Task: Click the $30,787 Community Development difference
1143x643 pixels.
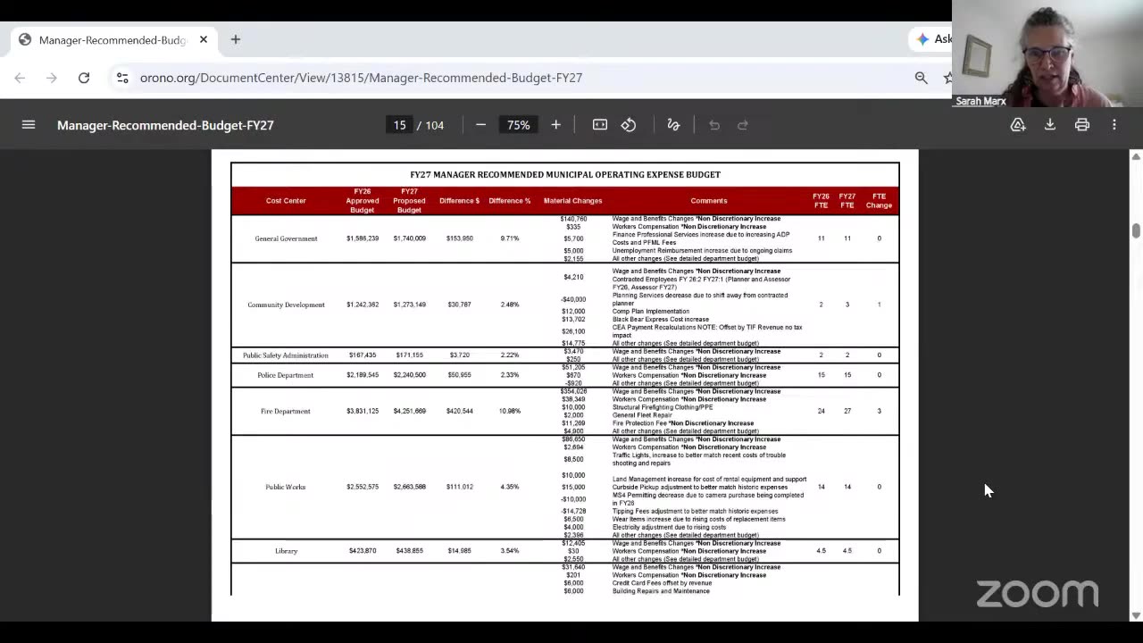Action: point(460,305)
